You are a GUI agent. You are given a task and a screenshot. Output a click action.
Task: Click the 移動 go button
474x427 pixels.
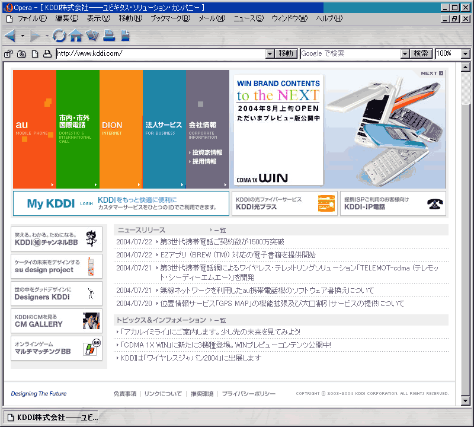click(x=286, y=54)
